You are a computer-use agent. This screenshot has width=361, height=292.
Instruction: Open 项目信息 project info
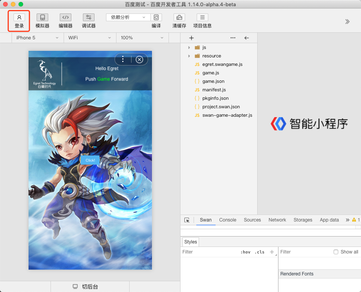point(202,17)
